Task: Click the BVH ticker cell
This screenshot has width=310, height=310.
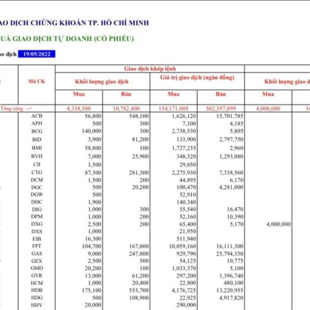Action: pyautogui.click(x=37, y=156)
